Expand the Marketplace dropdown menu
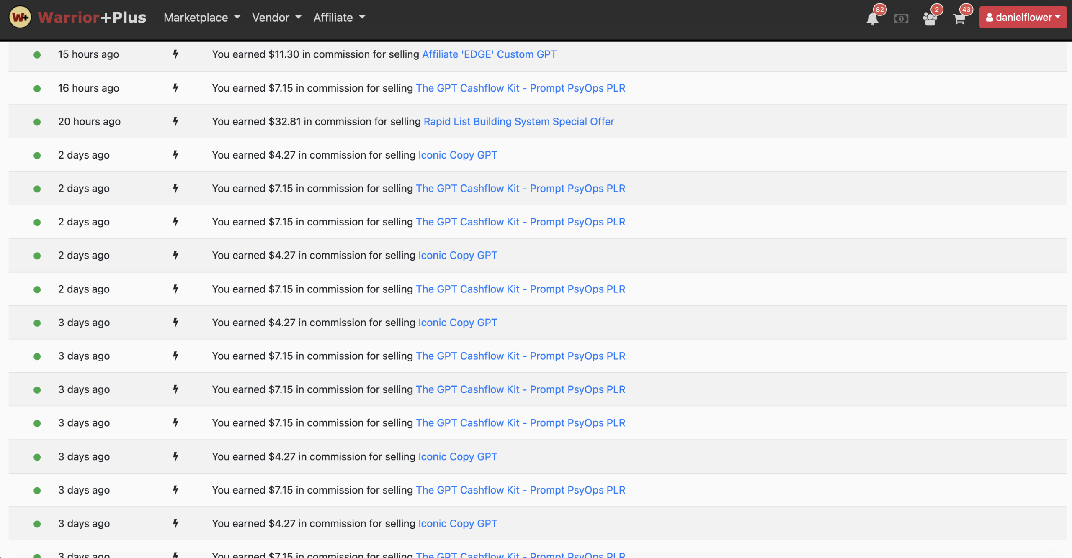1072x558 pixels. [201, 18]
